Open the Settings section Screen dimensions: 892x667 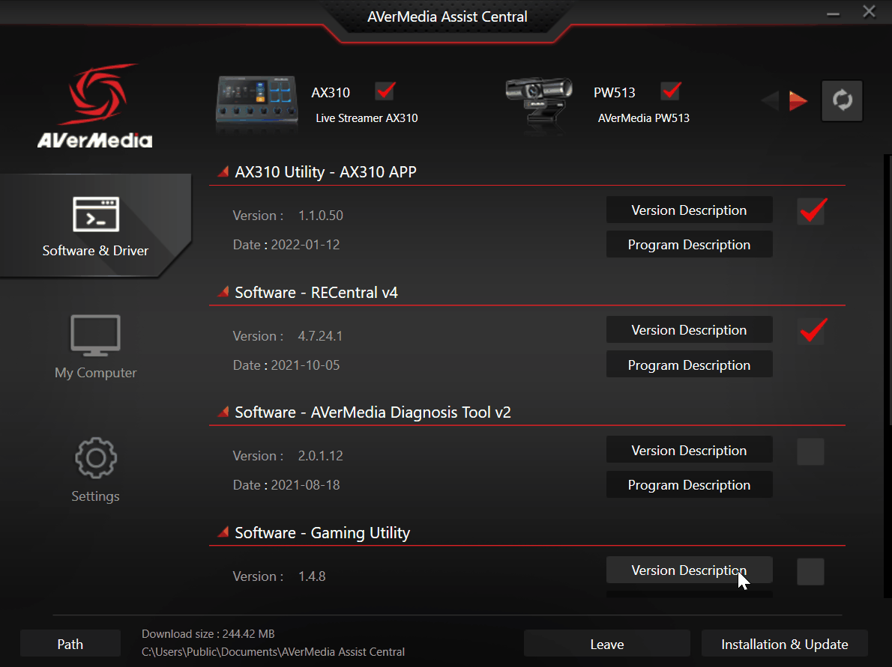[x=96, y=470]
